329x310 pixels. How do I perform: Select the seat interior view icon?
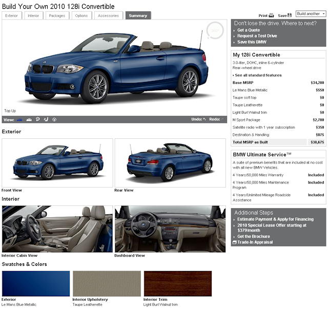(46, 119)
